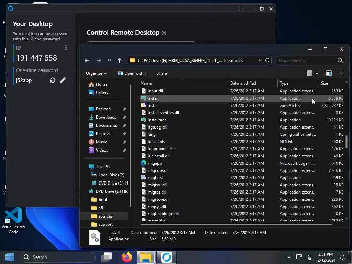Screen dimensions: 352x264
Task: Open the Organize menu
Action: pyautogui.click(x=96, y=73)
